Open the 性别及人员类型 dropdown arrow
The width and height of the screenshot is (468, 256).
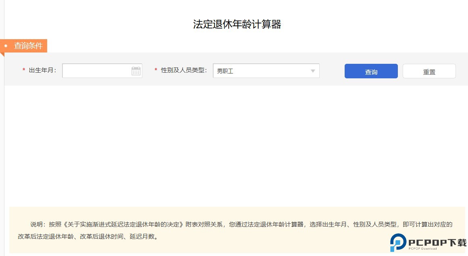[x=313, y=71]
